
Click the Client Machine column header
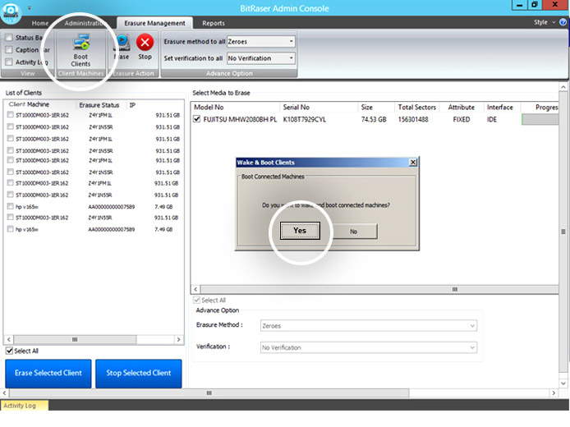[29, 104]
